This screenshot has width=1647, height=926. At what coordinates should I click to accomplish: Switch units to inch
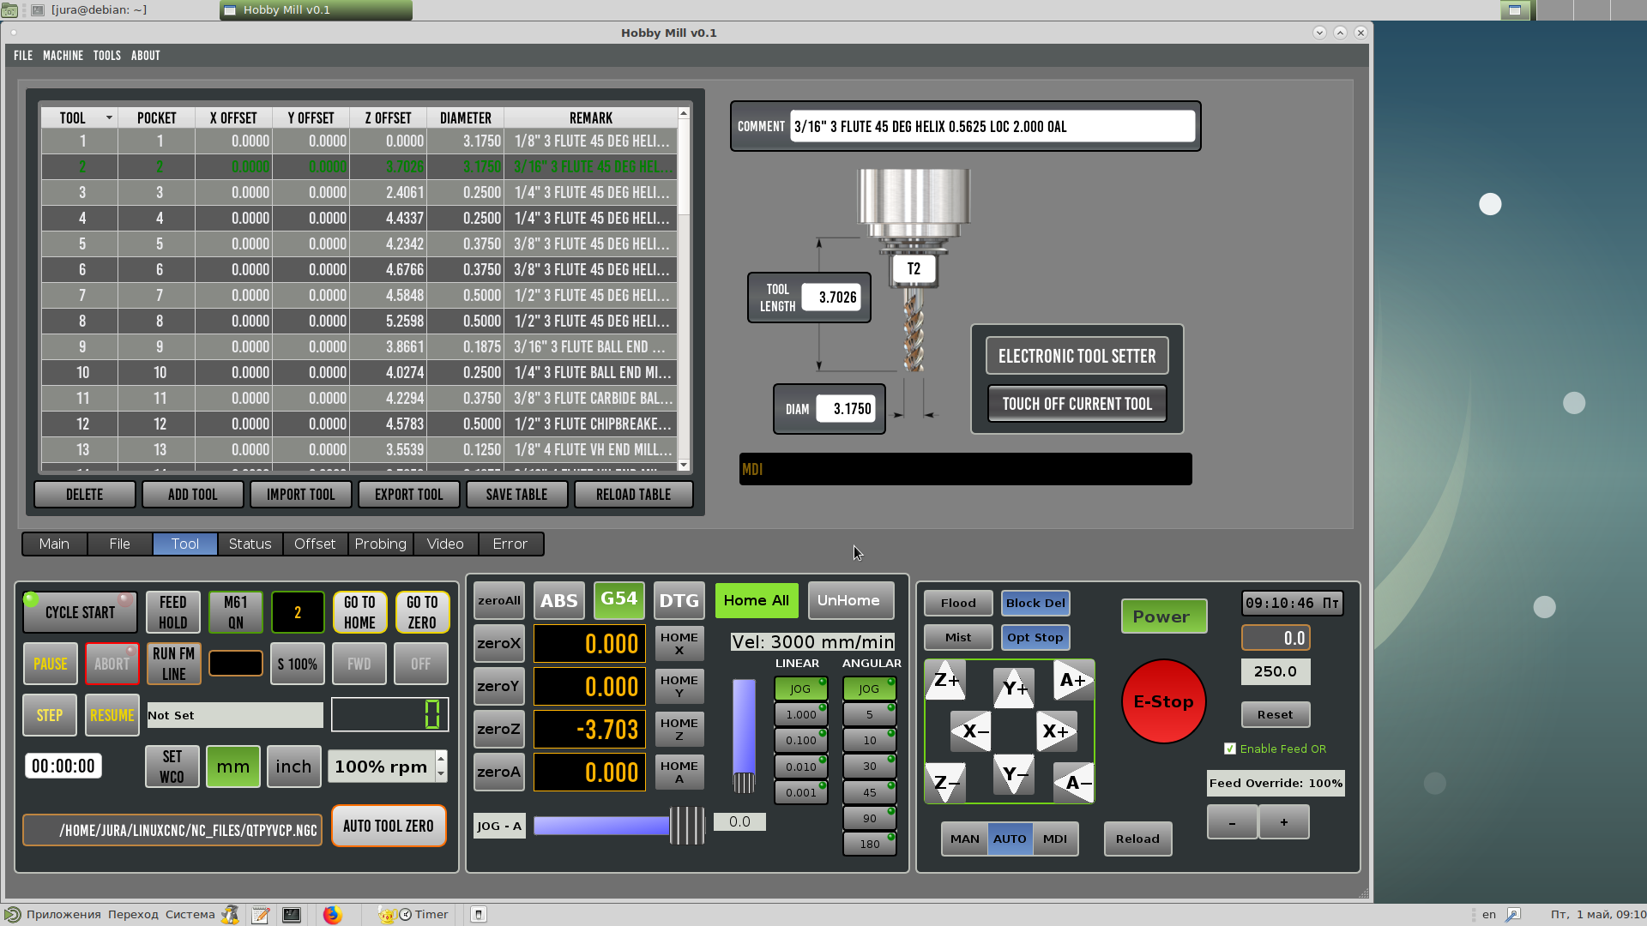pyautogui.click(x=293, y=767)
